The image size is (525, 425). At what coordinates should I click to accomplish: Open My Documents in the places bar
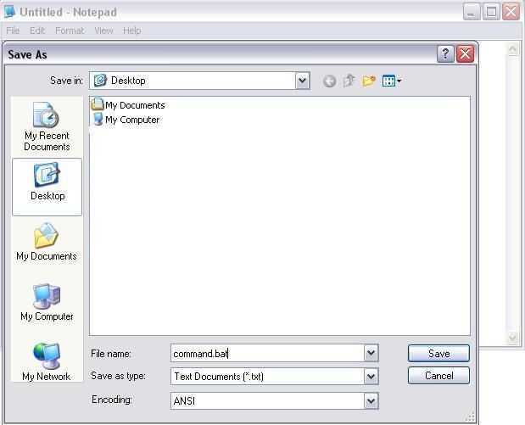tap(47, 242)
